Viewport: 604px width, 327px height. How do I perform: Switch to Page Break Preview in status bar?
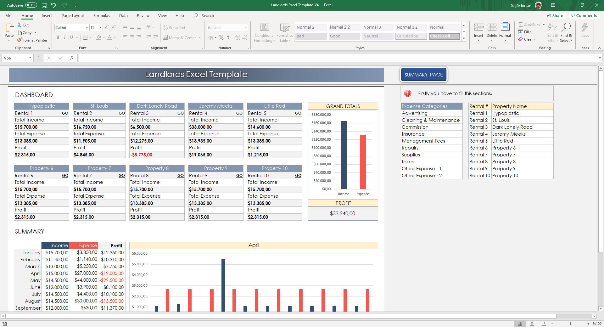(544, 324)
